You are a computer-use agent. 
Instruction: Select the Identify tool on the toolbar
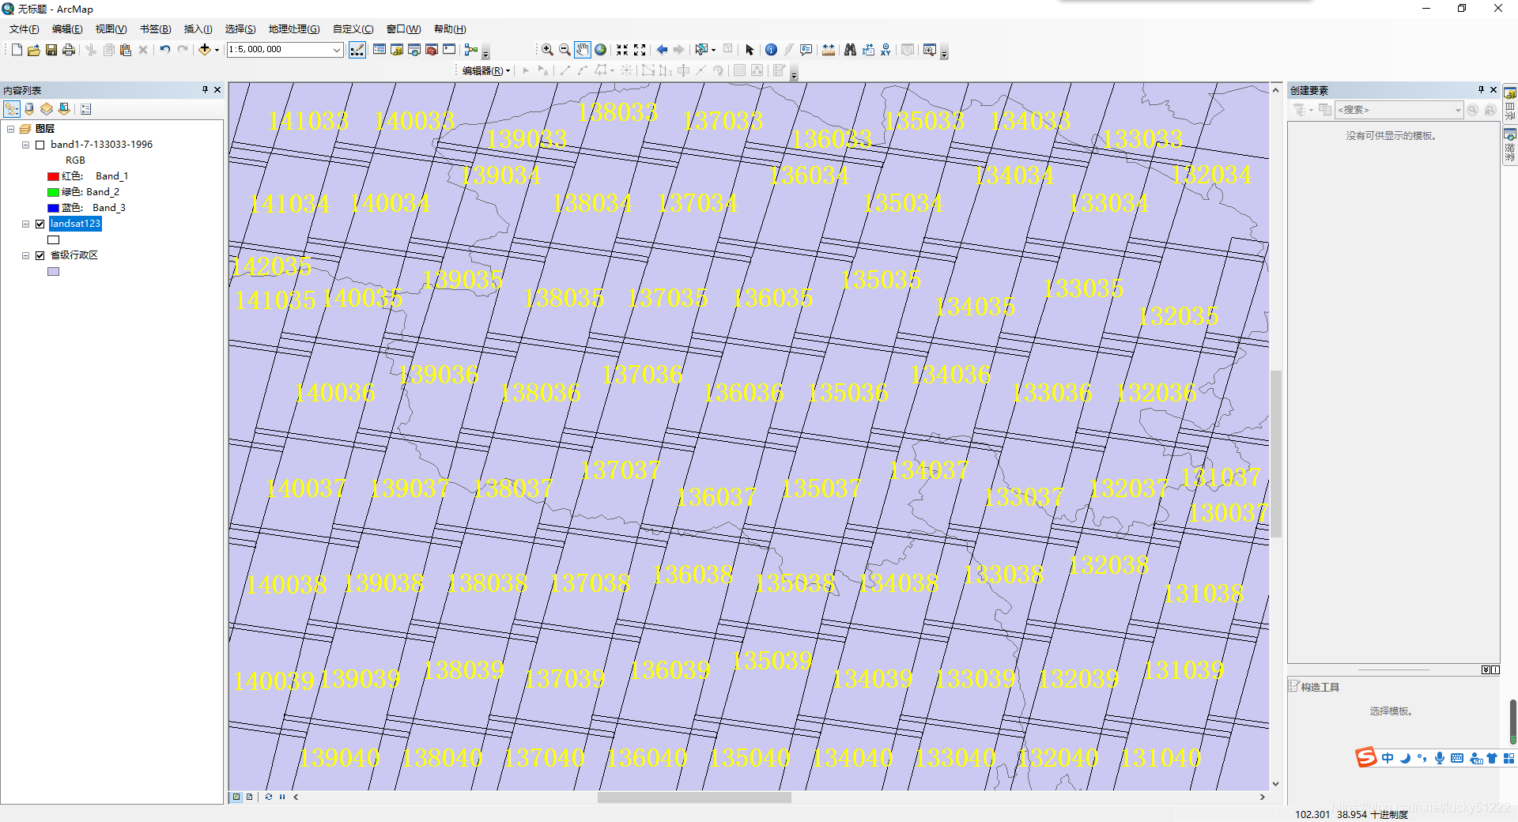pyautogui.click(x=771, y=49)
